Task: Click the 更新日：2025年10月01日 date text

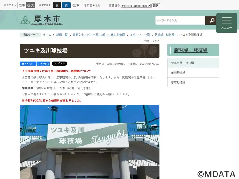Action: (111, 64)
